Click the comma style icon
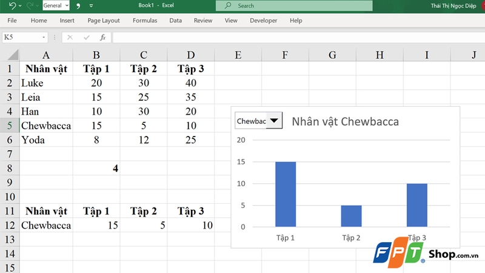Viewport: 485px width, 273px height. click(78, 5)
